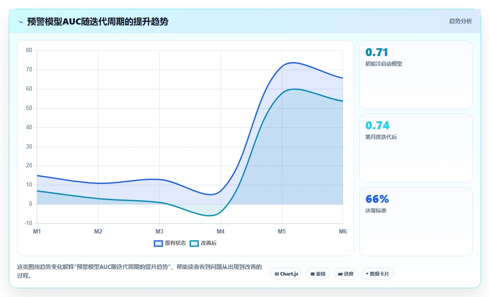Click the M3 axis label
The image size is (490, 297).
[159, 231]
